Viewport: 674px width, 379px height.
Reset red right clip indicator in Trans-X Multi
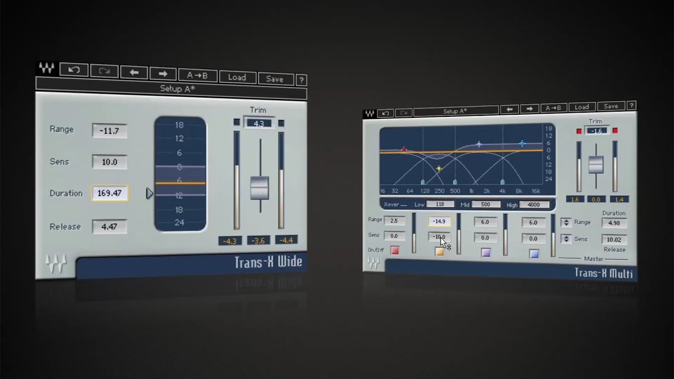[614, 130]
